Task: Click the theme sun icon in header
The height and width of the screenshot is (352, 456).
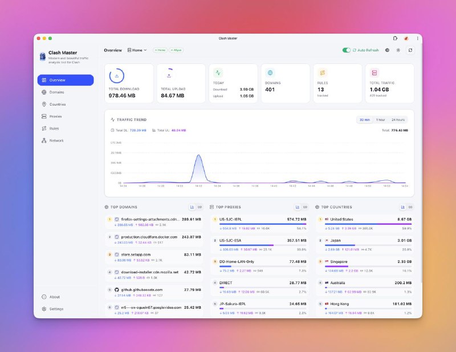Action: [x=398, y=50]
